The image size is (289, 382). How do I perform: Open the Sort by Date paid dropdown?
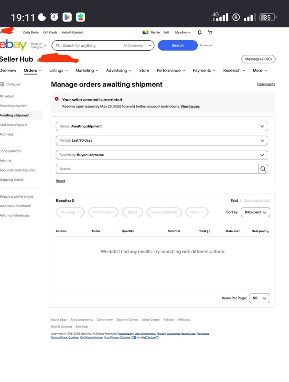256,212
